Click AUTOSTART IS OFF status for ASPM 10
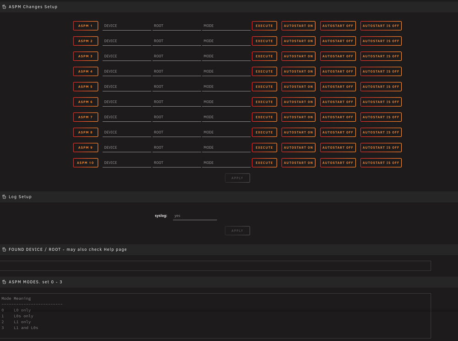Screen dimensions: 458x341 381,162
